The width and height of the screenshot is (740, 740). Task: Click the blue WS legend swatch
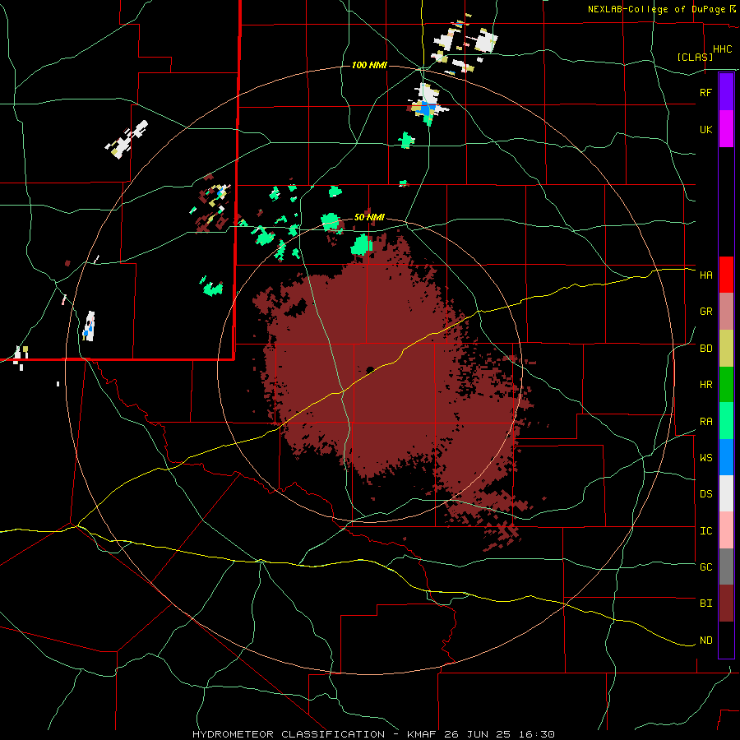pos(726,457)
